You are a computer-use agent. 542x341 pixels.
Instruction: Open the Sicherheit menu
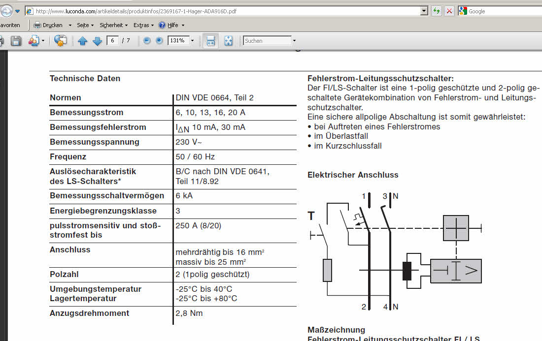pyautogui.click(x=111, y=25)
